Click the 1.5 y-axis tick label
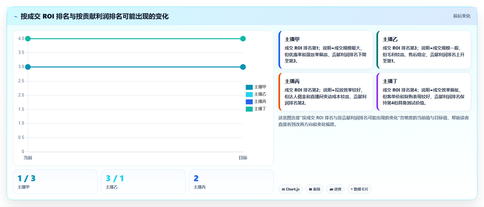 [x=21, y=109]
